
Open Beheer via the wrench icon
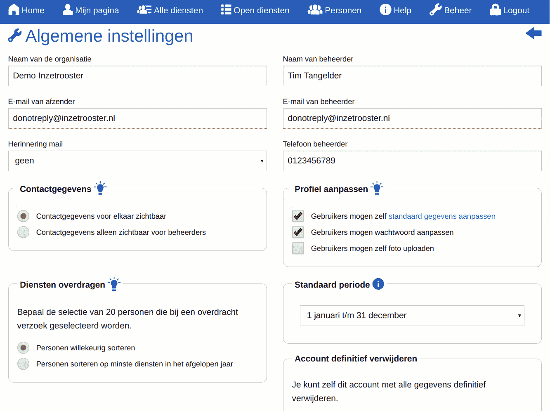click(434, 9)
